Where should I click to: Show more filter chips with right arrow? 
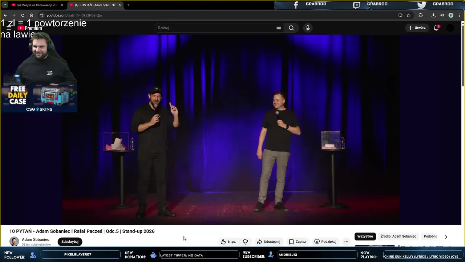tap(446, 237)
